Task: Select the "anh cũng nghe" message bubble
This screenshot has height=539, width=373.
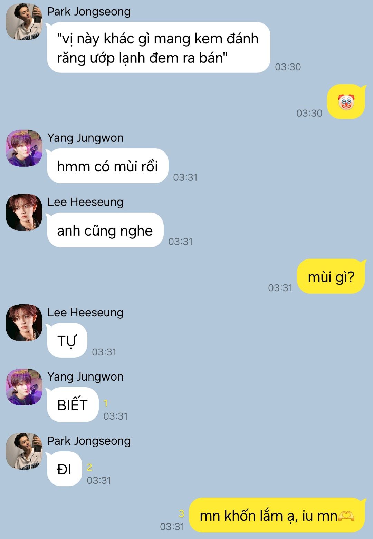Action: click(105, 230)
